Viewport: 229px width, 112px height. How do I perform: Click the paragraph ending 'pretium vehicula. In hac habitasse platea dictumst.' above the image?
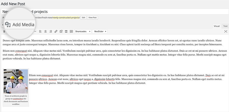(115, 55)
